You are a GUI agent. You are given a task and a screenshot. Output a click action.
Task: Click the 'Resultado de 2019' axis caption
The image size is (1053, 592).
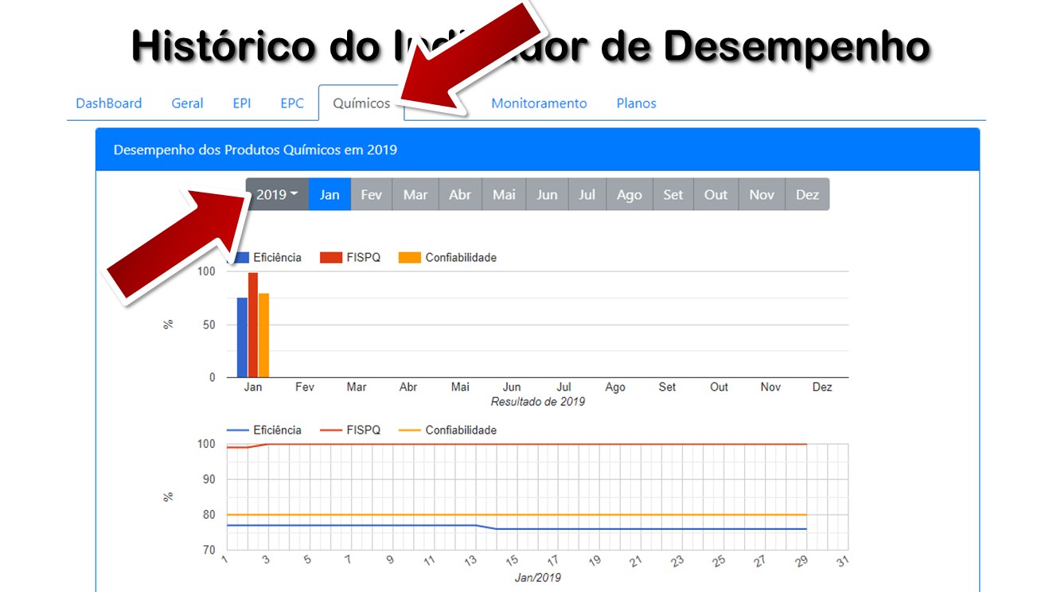(538, 402)
